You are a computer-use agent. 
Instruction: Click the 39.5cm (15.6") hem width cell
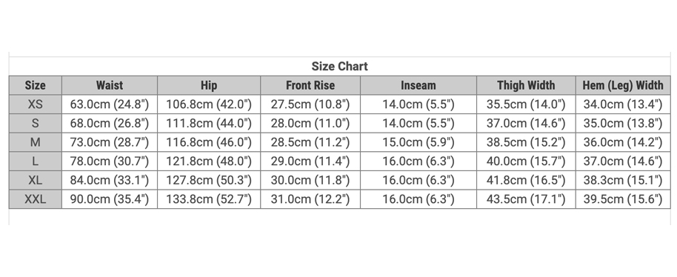click(x=623, y=199)
